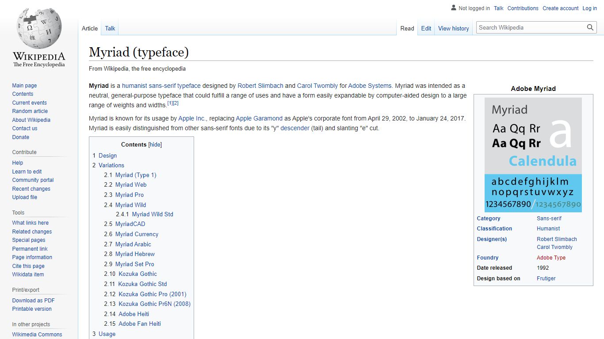The width and height of the screenshot is (604, 339).
Task: Open Contents in sidebar
Action: pyautogui.click(x=23, y=94)
